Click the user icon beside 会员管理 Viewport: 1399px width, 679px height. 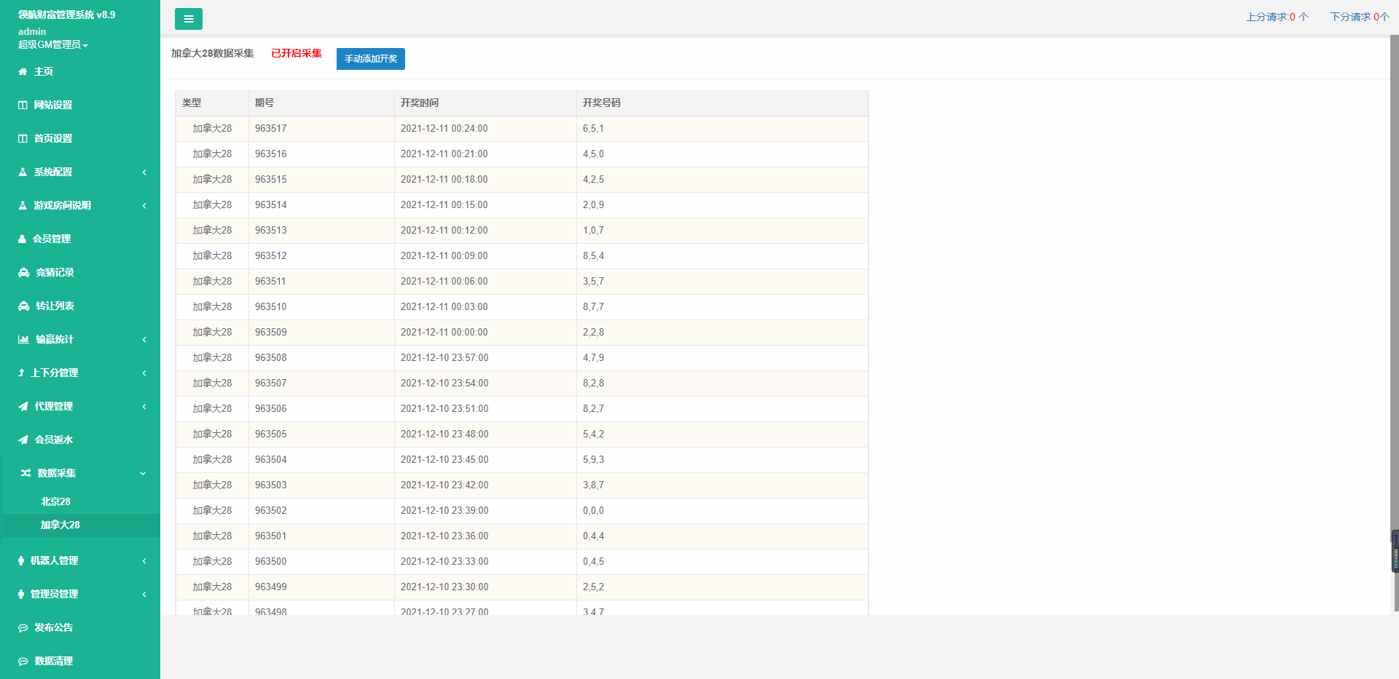pos(22,239)
